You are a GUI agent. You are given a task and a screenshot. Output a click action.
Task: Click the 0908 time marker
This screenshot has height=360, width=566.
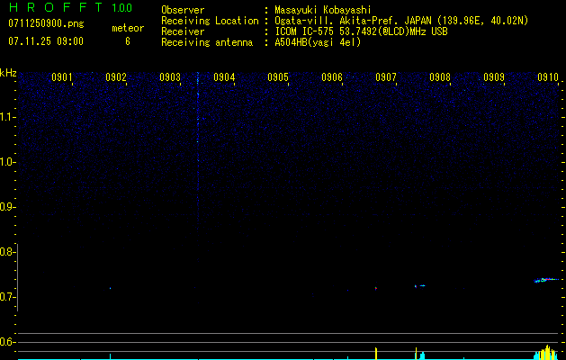click(440, 77)
